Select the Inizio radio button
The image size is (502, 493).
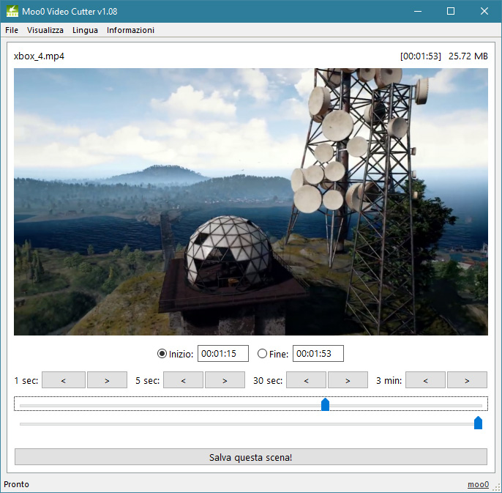pos(162,354)
